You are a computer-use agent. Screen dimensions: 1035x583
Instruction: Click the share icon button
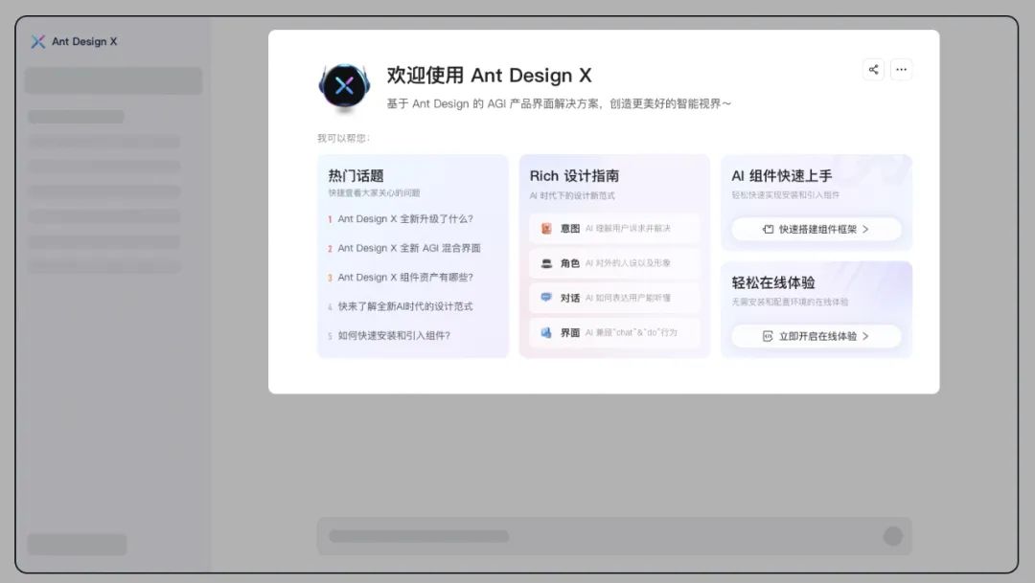873,69
